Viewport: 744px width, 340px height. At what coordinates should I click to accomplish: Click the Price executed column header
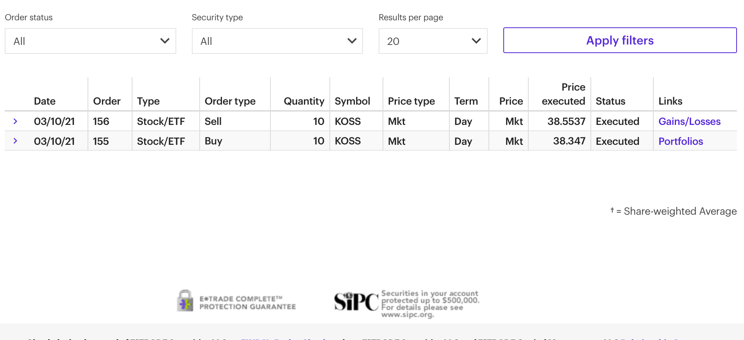tap(563, 94)
